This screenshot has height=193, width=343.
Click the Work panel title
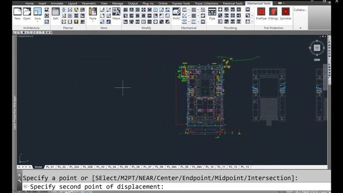[x=103, y=28]
